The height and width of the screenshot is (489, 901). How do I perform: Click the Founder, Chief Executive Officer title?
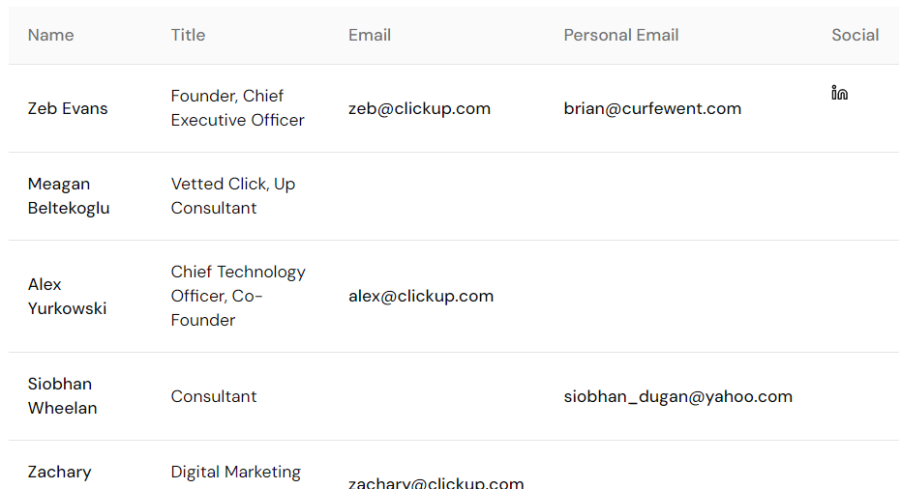pos(237,108)
